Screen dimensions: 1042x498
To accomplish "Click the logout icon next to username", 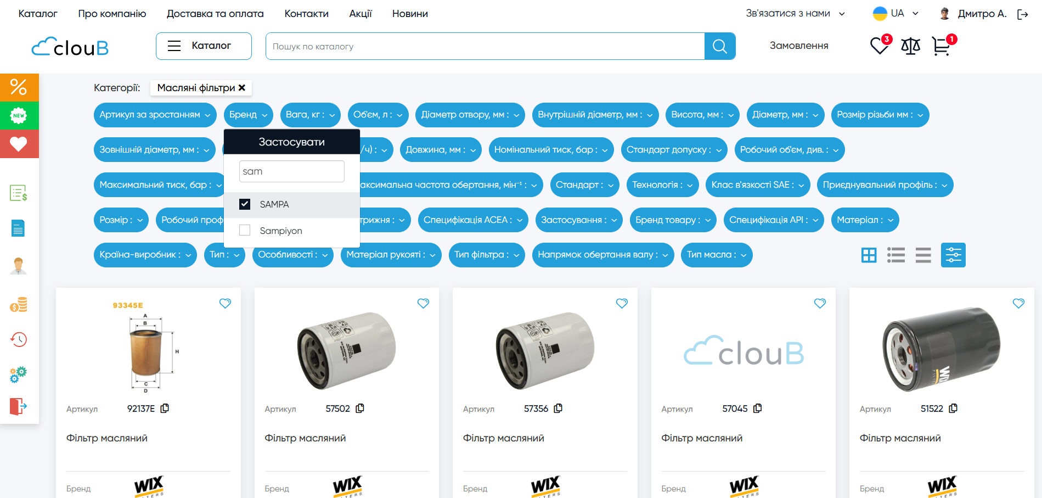I will click(x=1022, y=14).
